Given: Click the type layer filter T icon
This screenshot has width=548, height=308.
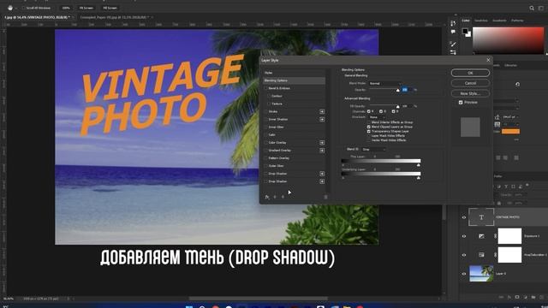Looking at the screenshot, I should tap(506, 187).
